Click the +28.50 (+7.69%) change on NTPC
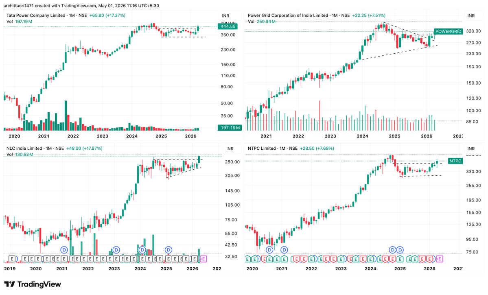Screen dimensions: 488x295 pyautogui.click(x=317, y=149)
